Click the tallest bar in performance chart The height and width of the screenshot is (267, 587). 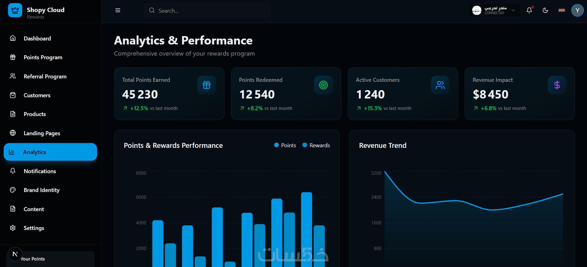point(306,229)
